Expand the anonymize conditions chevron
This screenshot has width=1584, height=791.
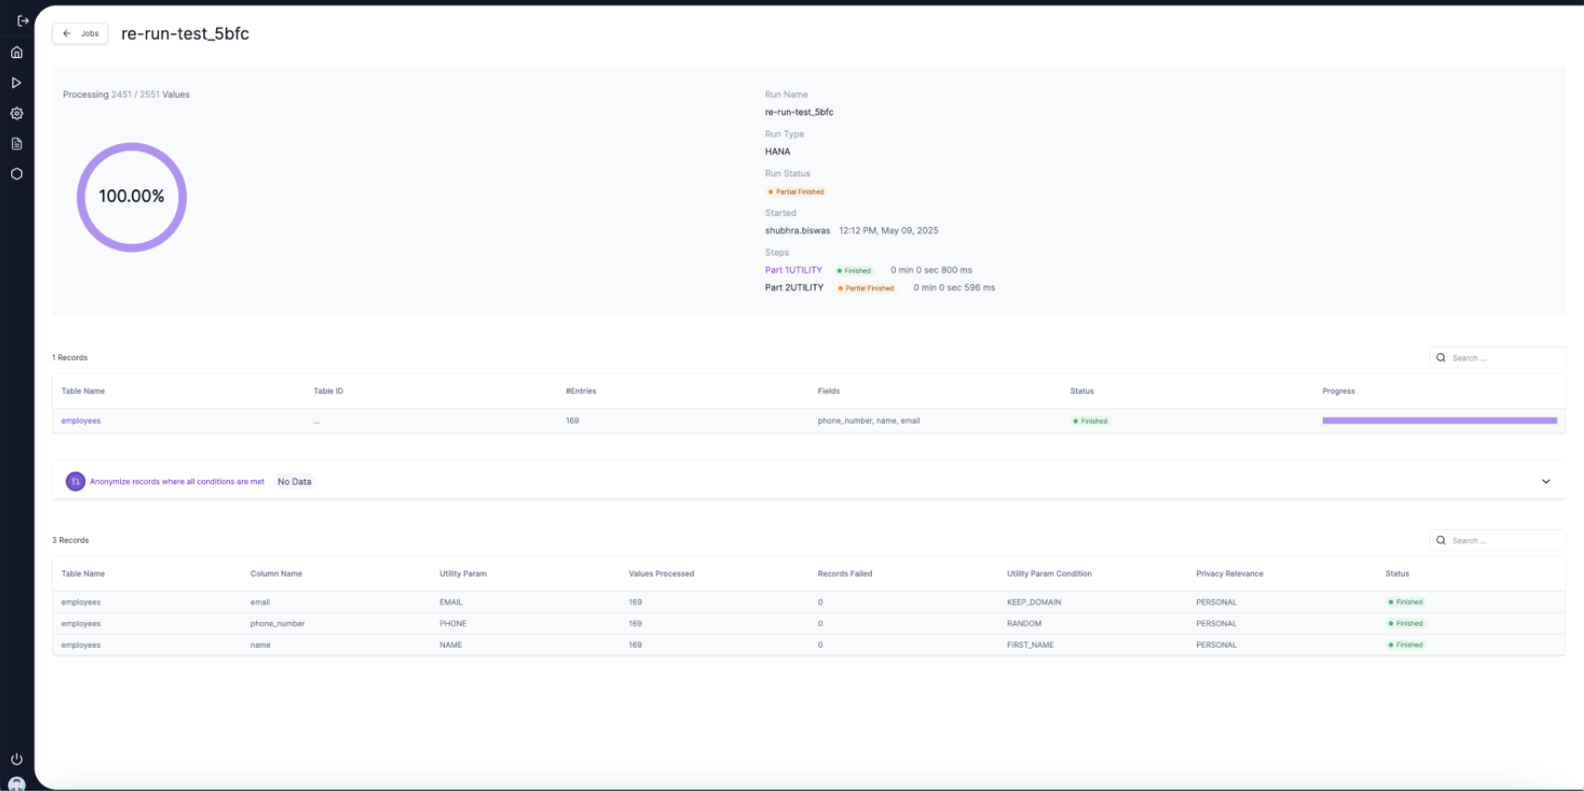1545,482
